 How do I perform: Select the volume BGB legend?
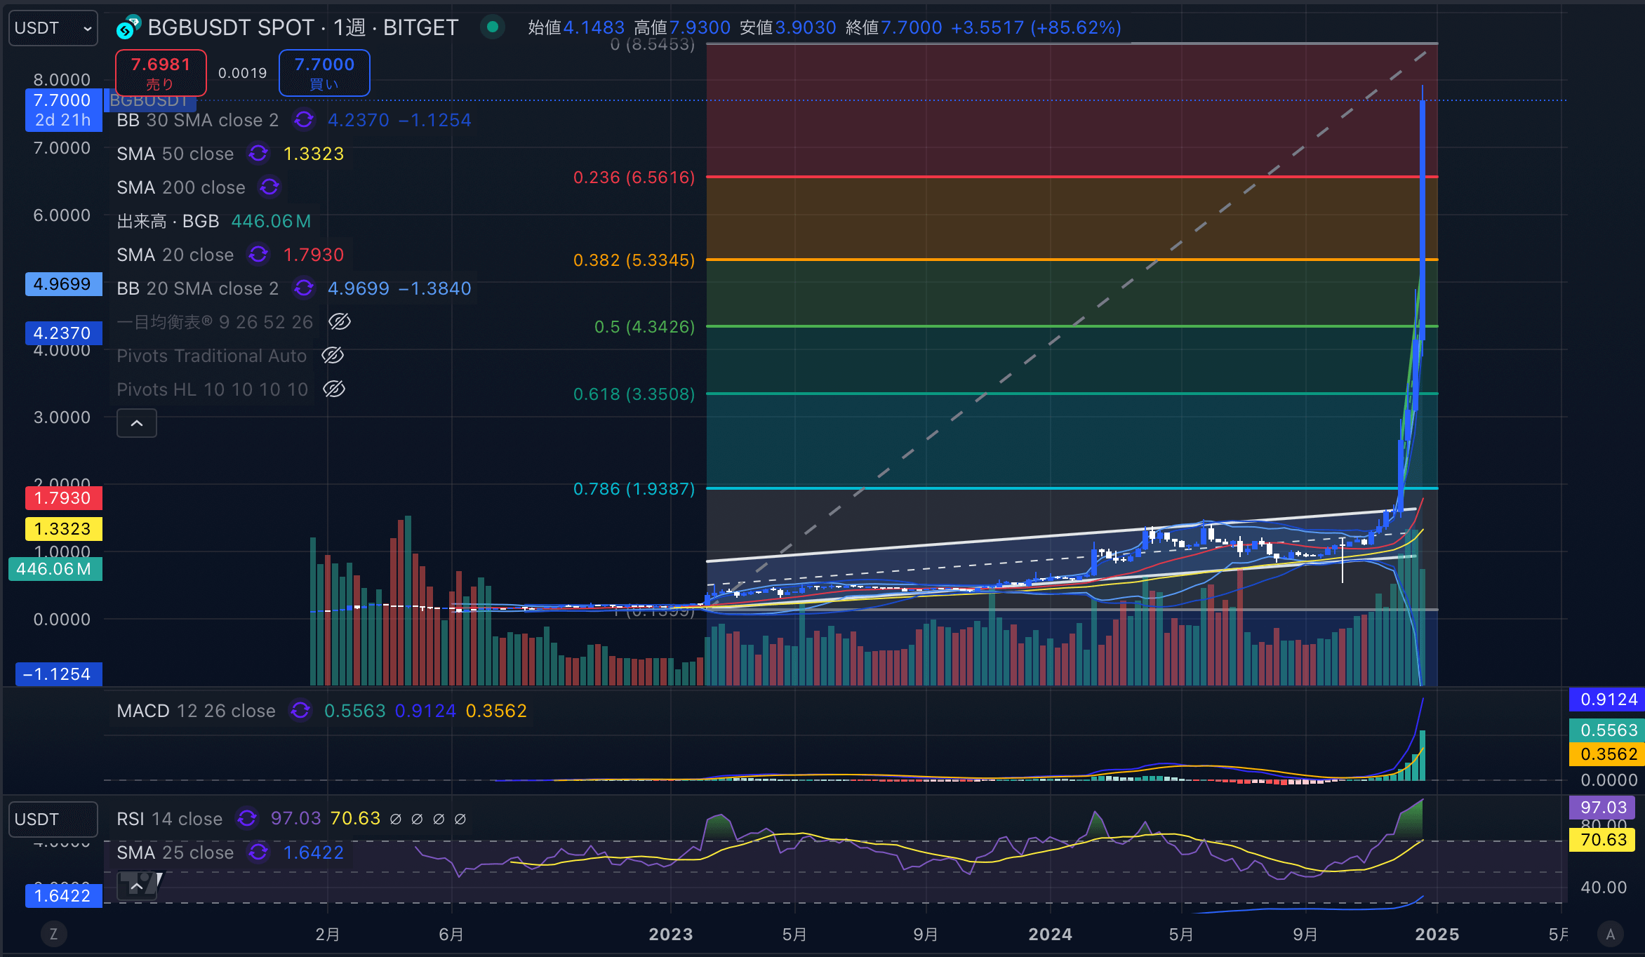click(168, 221)
